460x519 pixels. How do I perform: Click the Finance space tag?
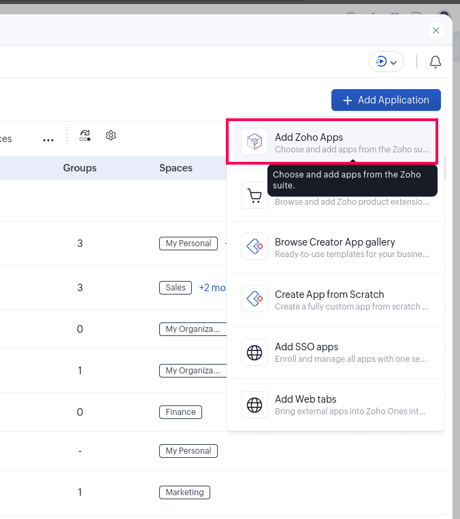click(180, 412)
